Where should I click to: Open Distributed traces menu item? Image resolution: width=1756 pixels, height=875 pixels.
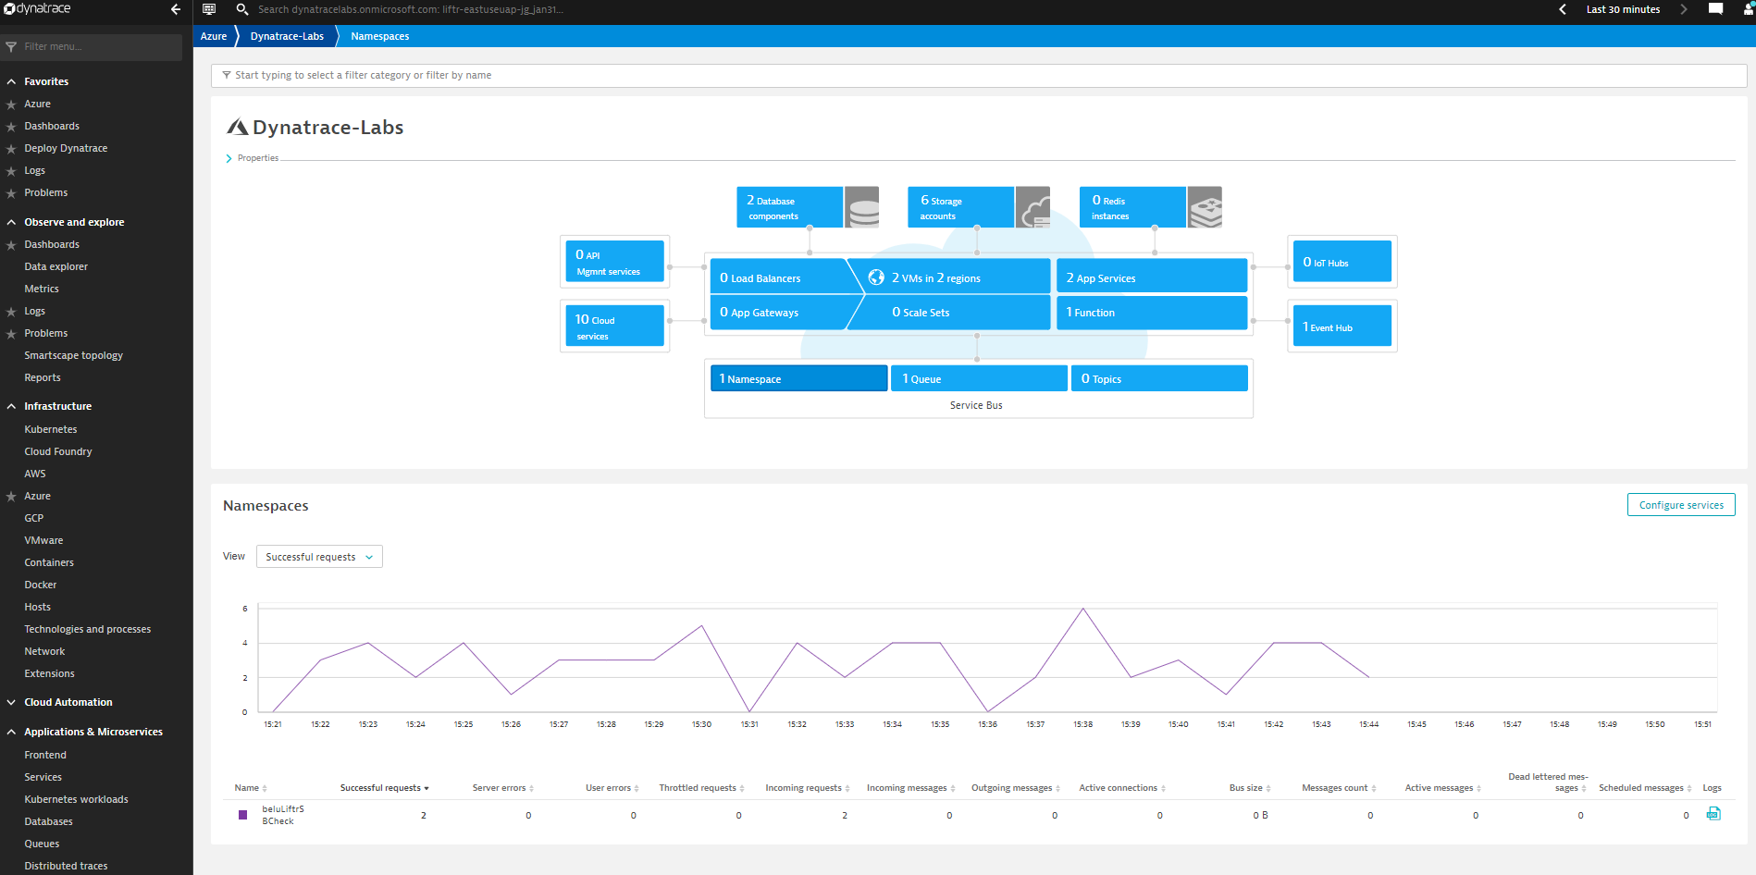click(66, 866)
